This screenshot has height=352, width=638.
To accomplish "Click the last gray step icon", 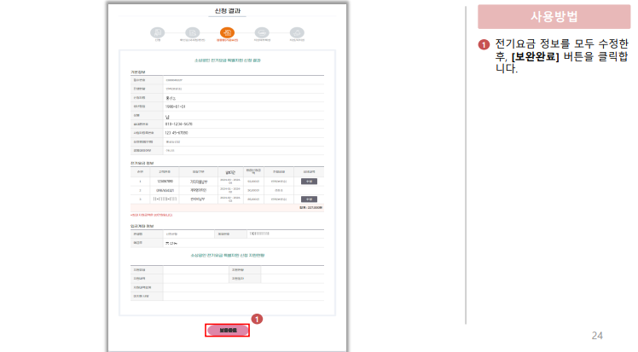I will (x=297, y=32).
